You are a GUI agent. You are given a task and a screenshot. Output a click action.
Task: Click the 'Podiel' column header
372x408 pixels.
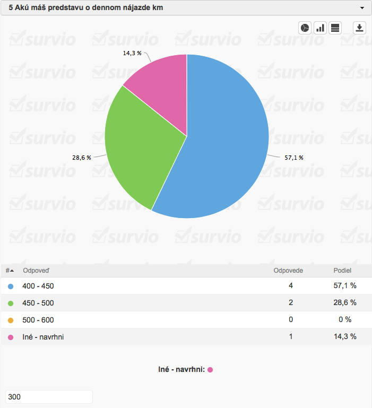click(342, 271)
